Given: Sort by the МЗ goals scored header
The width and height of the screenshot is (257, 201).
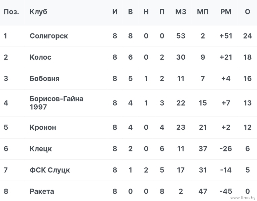Looking at the screenshot, I should click(181, 12).
